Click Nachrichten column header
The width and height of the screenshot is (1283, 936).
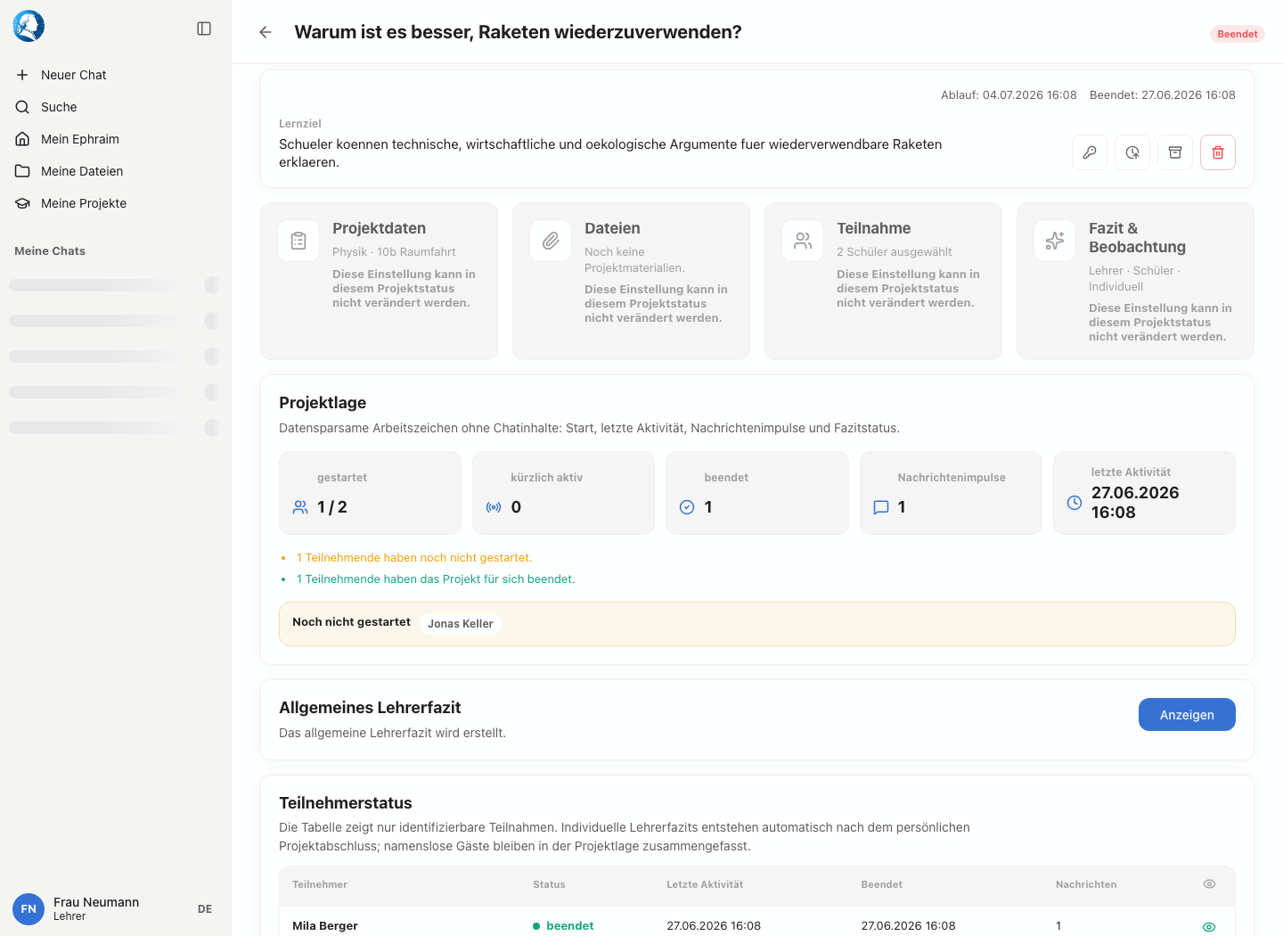[1086, 884]
